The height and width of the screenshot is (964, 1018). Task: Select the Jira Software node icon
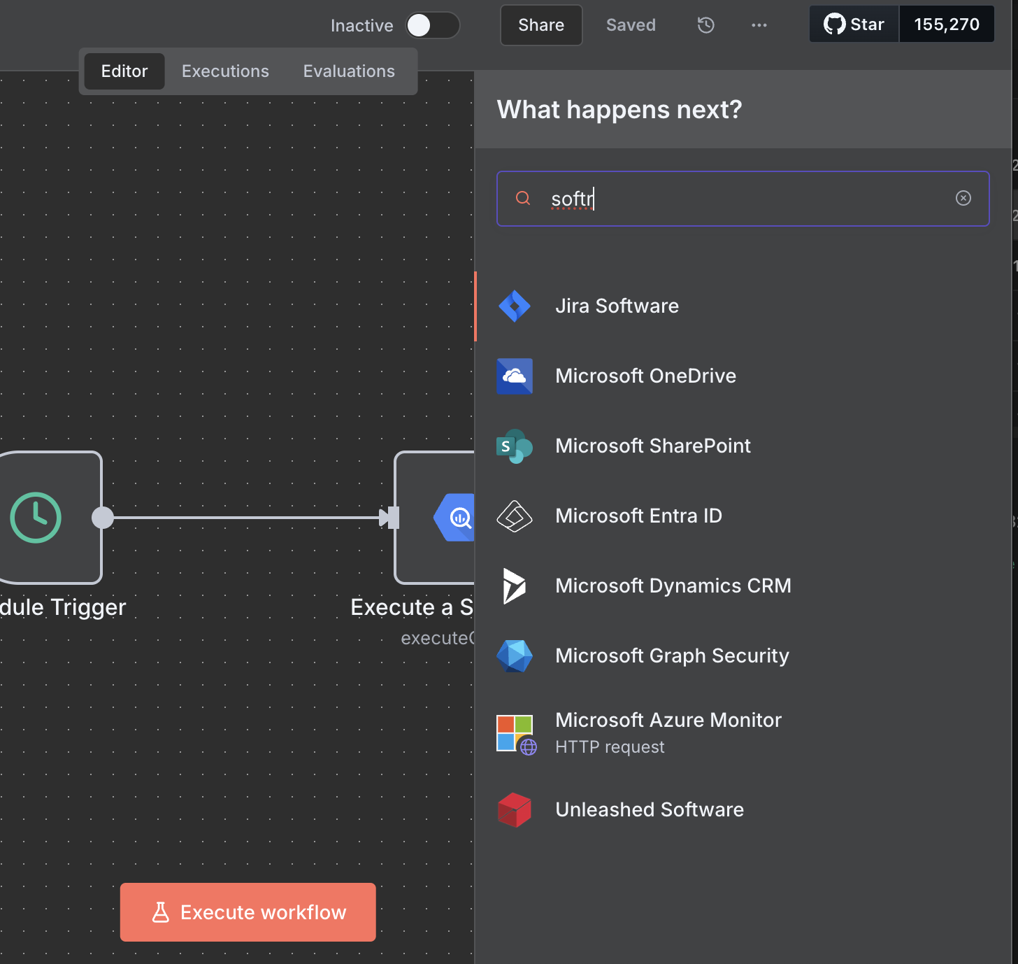515,306
